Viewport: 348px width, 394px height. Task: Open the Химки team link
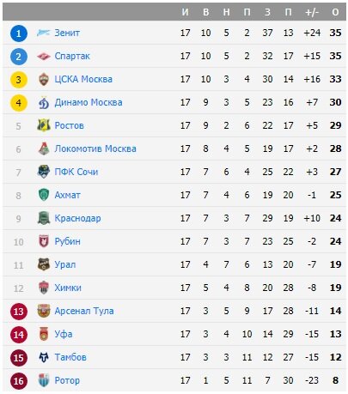(68, 288)
